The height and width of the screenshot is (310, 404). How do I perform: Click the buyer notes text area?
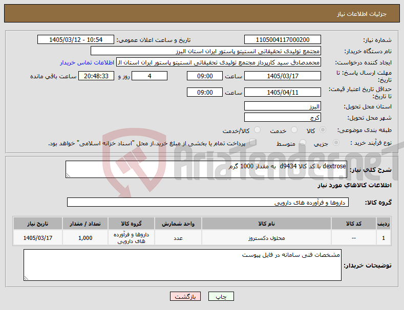(x=182, y=265)
